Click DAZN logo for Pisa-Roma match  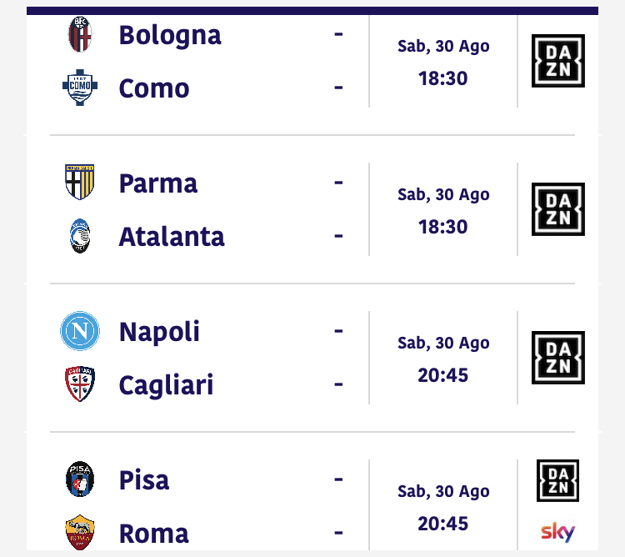coord(557,480)
